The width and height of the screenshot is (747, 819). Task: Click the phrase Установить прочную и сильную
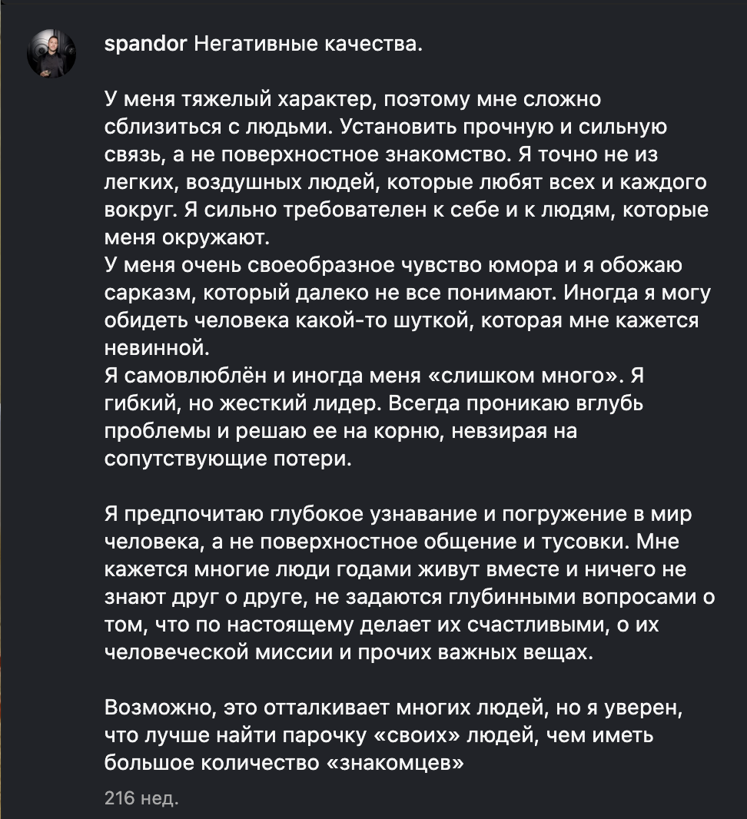503,127
